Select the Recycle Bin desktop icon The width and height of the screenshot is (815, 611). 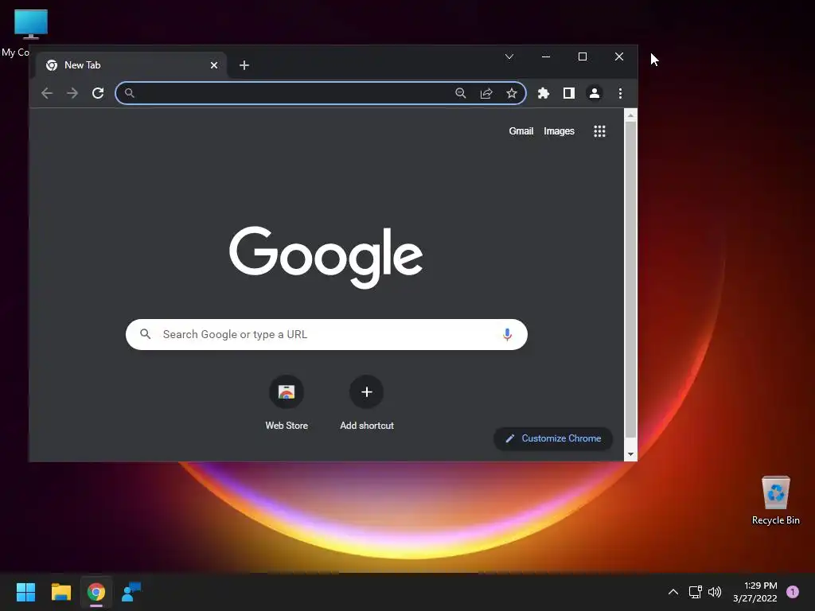pos(775,500)
